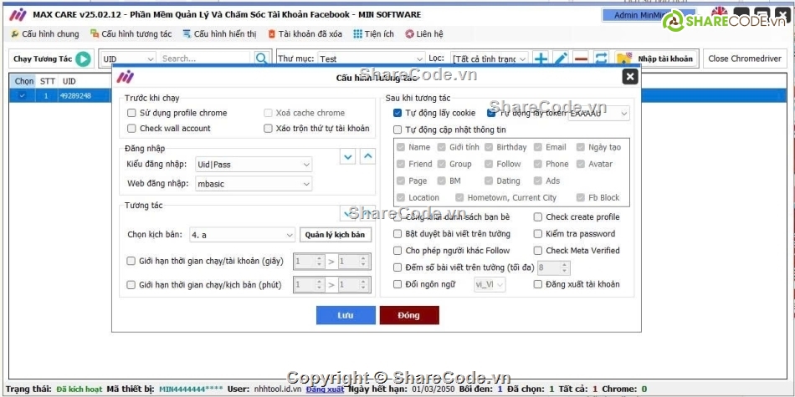Open the vi_VI language dropdown
This screenshot has width=795, height=397.
pyautogui.click(x=490, y=284)
